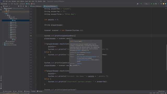
Task: Expand Scratches and Consoles node
Action: 3,45
